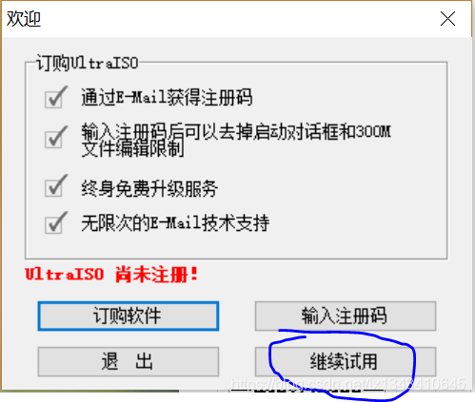Click the 订购软件 purchase button

(129, 316)
